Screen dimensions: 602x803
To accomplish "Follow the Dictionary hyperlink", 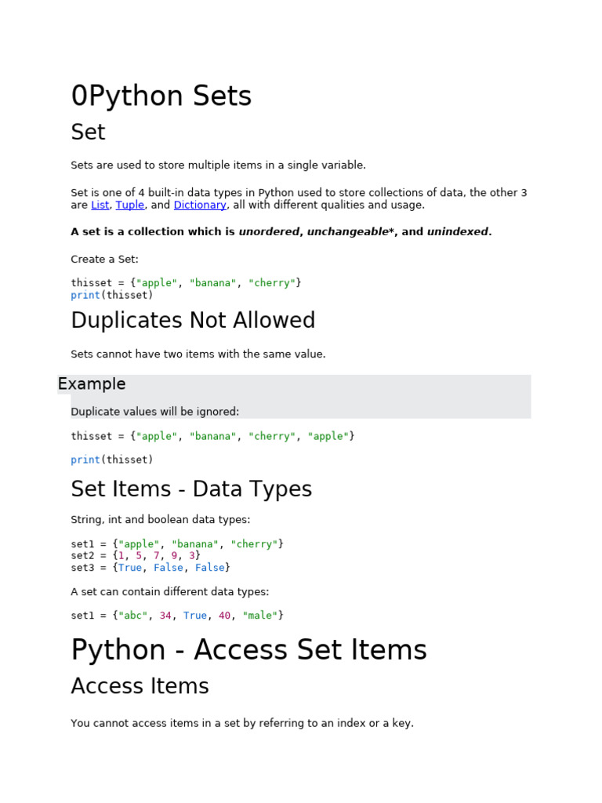I will pos(200,205).
